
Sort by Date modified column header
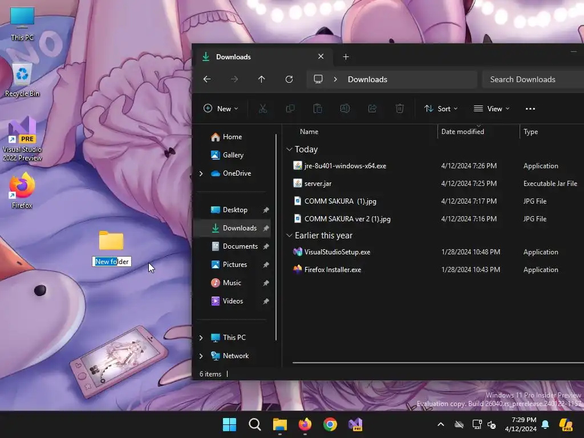[x=463, y=132]
